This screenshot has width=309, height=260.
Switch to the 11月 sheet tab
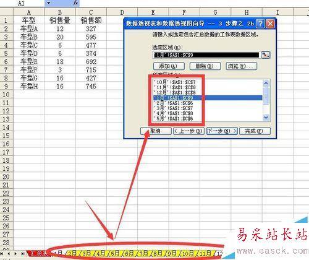click(205, 253)
